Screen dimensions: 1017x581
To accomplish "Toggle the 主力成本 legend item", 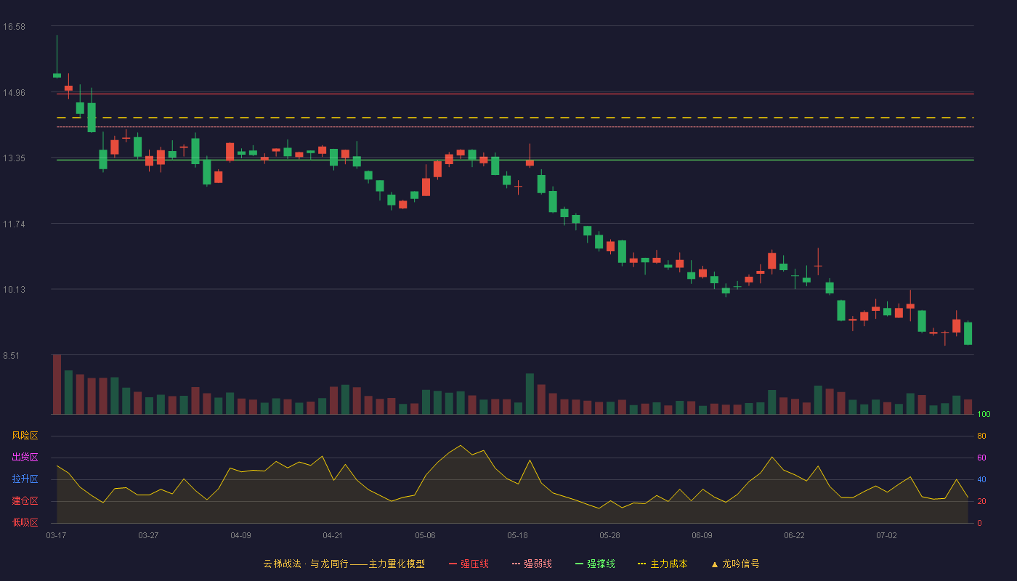I will (663, 564).
